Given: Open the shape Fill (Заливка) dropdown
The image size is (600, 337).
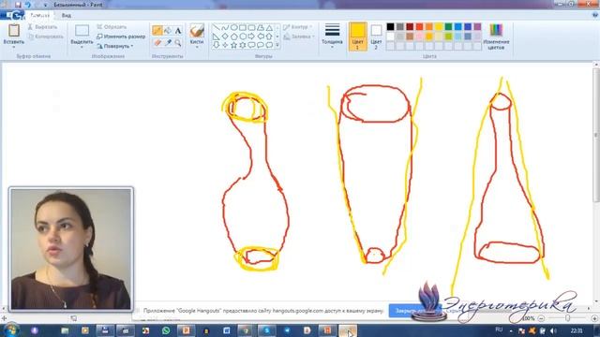Looking at the screenshot, I should pos(299,37).
